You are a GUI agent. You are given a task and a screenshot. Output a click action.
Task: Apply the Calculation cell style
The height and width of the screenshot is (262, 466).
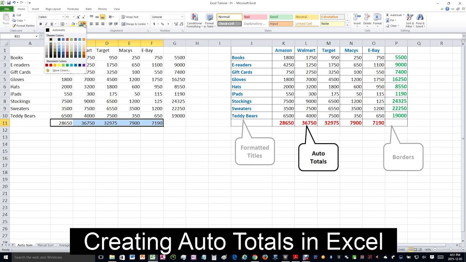tap(332, 17)
